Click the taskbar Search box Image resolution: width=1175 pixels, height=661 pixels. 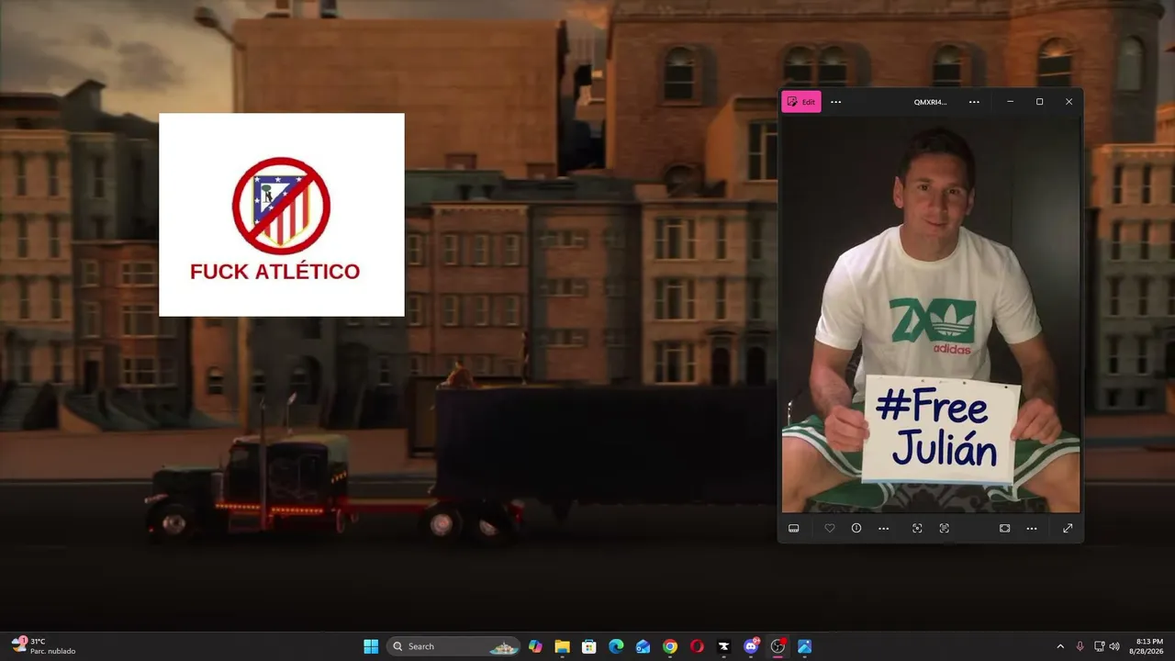click(x=453, y=646)
